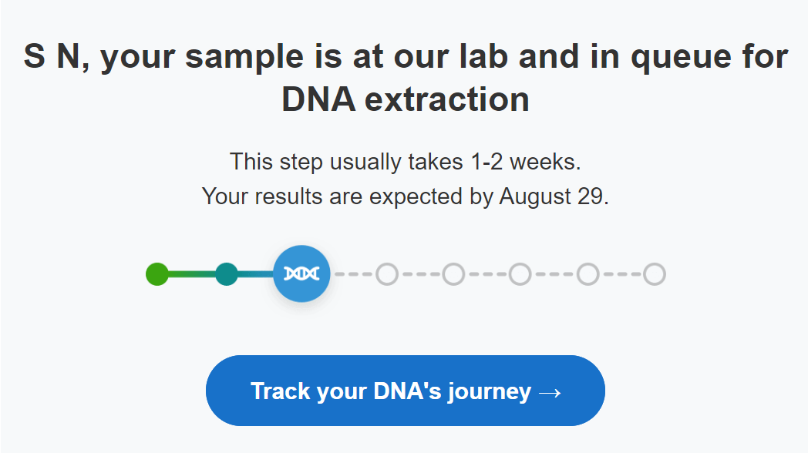Click the dashed line before the final circle
808x453 pixels.
tap(621, 274)
